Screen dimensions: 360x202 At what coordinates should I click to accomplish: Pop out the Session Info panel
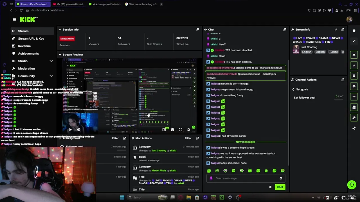tap(197, 29)
